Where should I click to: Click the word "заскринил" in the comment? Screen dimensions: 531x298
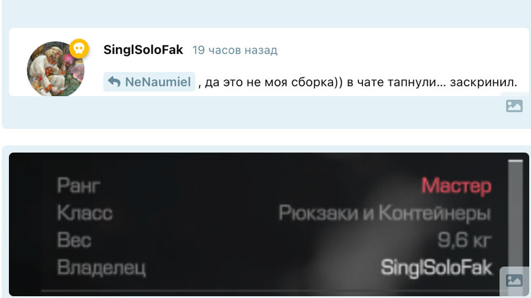click(483, 83)
